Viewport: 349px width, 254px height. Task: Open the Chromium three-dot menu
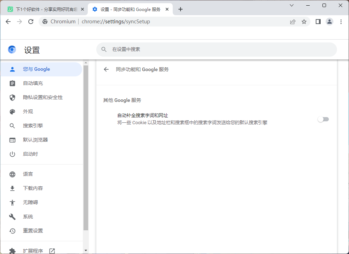coord(341,22)
